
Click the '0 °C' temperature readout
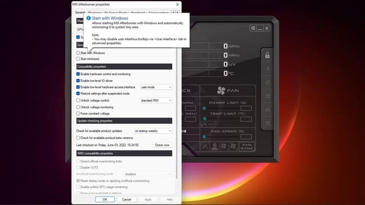229,73
